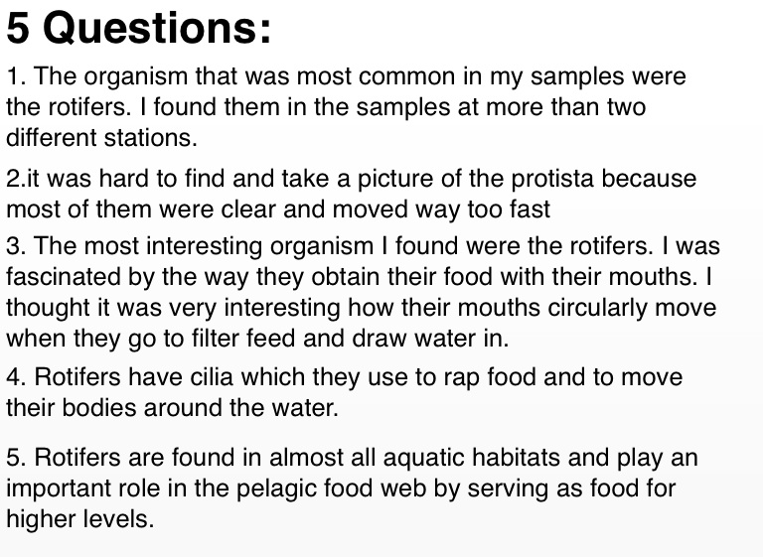Click the word 'protista' in answer 2
The image size is (763, 557).
(551, 179)
